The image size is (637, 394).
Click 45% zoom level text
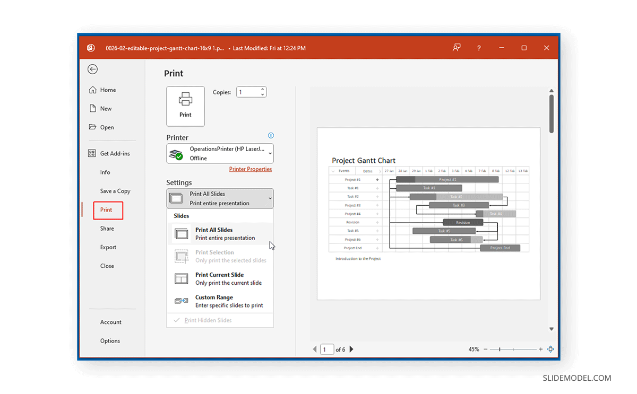(474, 349)
